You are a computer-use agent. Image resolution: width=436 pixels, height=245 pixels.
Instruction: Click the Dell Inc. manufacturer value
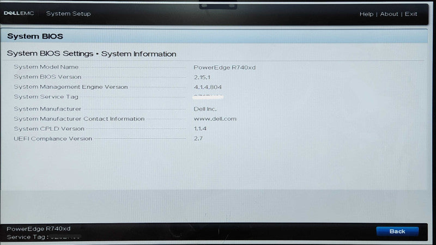(x=205, y=109)
